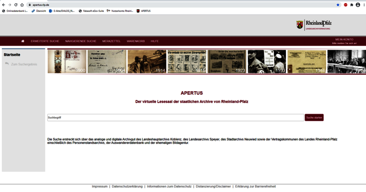Click the Startseite sidebar heading
366x192 pixels.
pos(12,55)
